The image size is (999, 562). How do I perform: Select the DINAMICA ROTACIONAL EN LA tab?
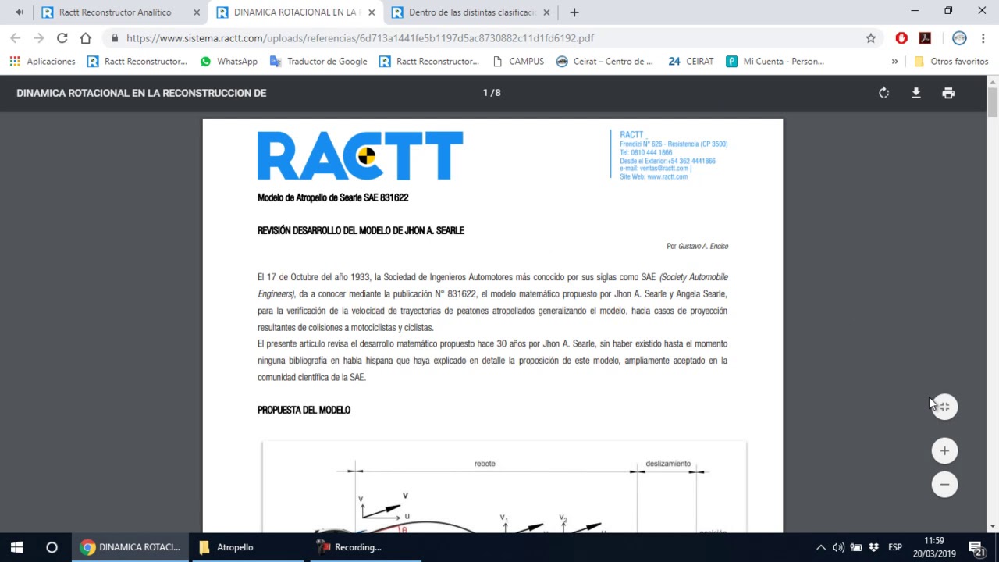pos(296,12)
